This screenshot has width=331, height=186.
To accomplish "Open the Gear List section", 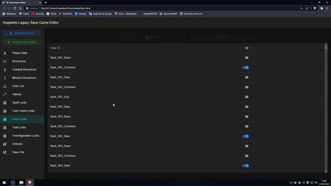I will (22, 86).
